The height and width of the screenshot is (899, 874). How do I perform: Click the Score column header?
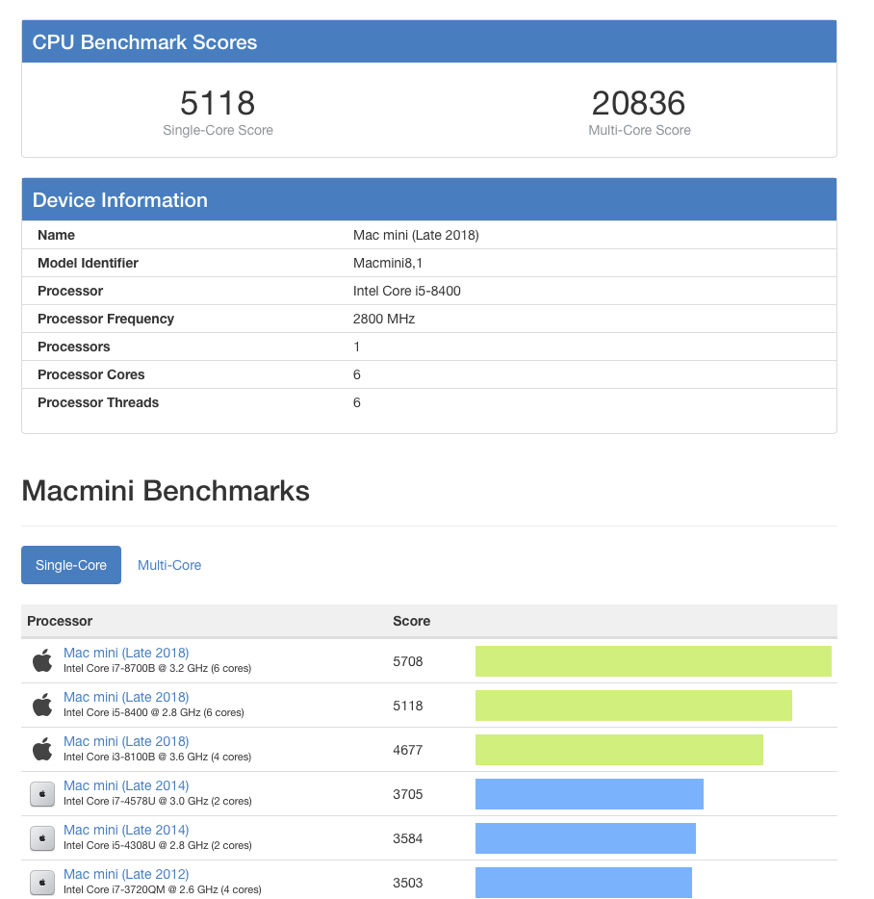tap(411, 621)
